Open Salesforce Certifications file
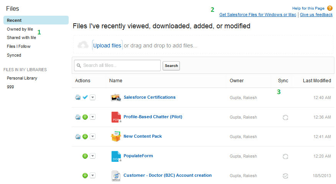This screenshot has height=184, width=336. click(150, 97)
